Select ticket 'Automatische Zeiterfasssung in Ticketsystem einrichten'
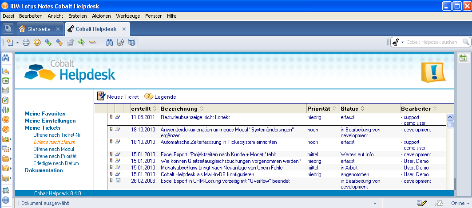The width and height of the screenshot is (472, 208). click(x=218, y=142)
